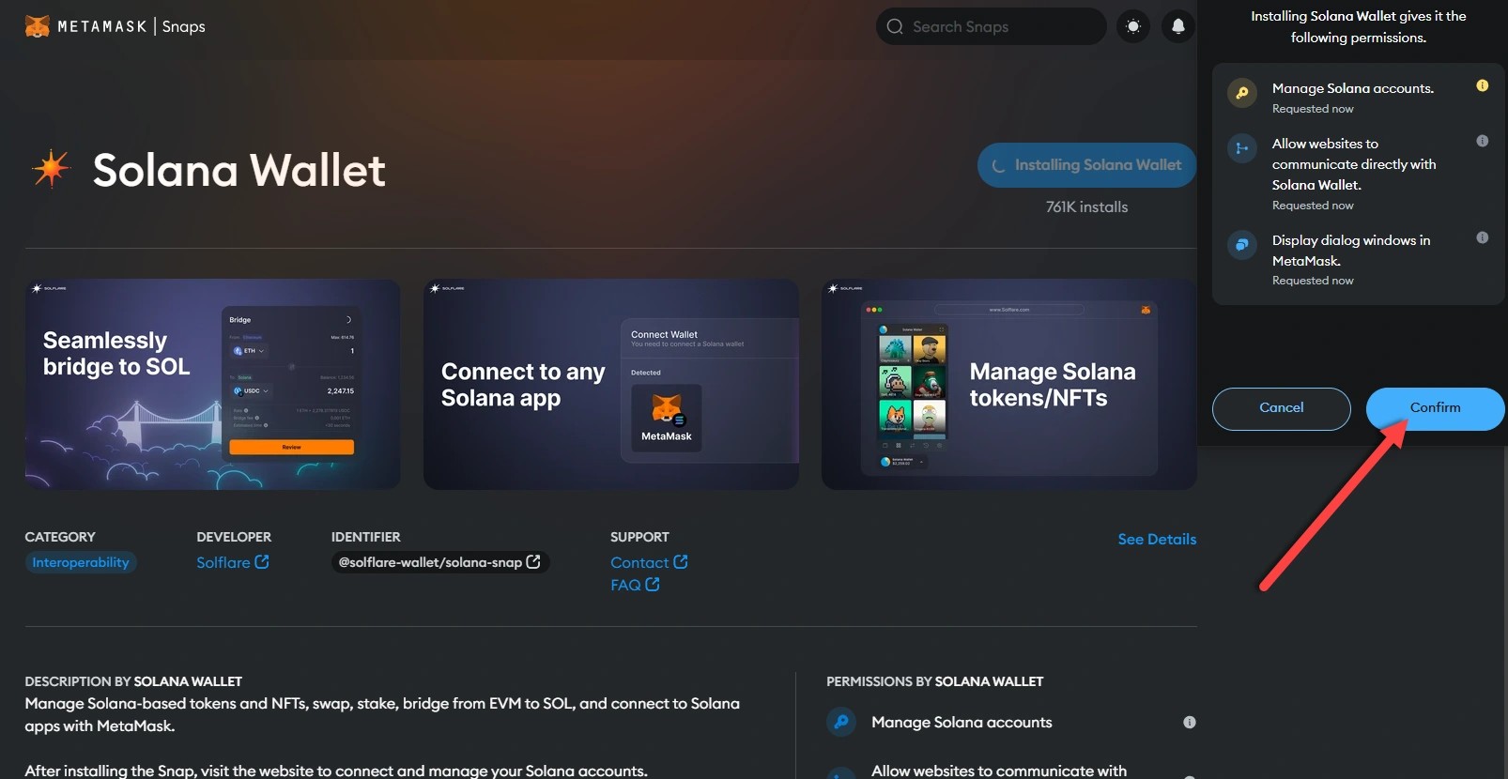Click See Details link
Screen dimensions: 1508x779
click(1157, 539)
